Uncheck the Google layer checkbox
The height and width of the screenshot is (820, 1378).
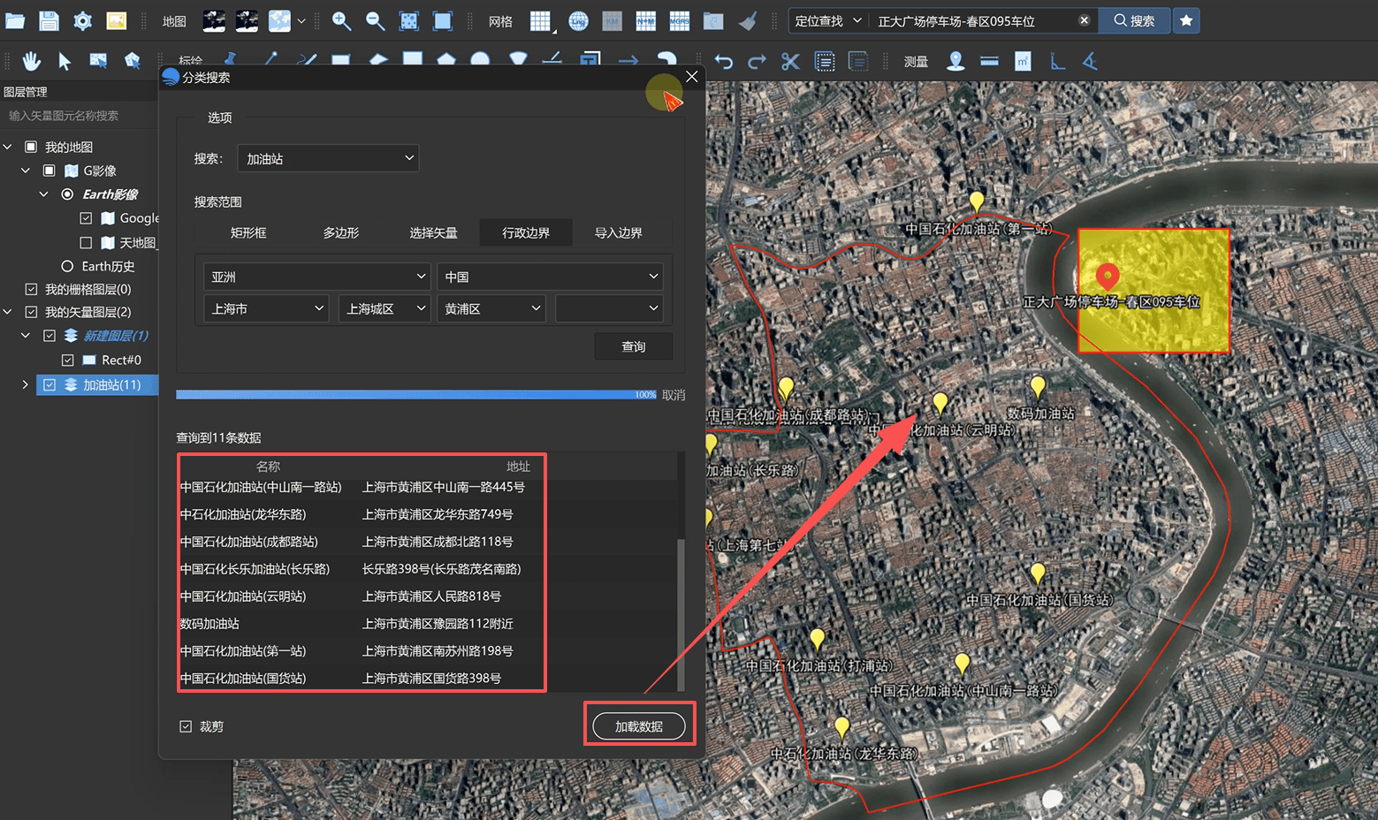point(86,218)
